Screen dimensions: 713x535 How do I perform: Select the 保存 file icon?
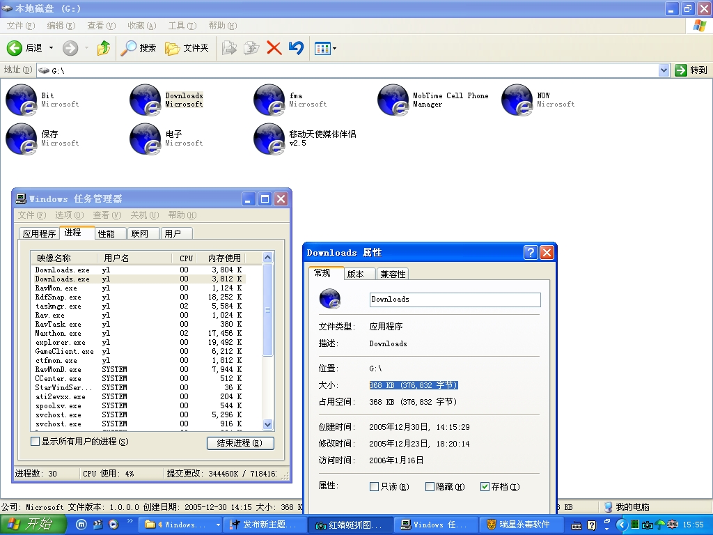[22, 139]
